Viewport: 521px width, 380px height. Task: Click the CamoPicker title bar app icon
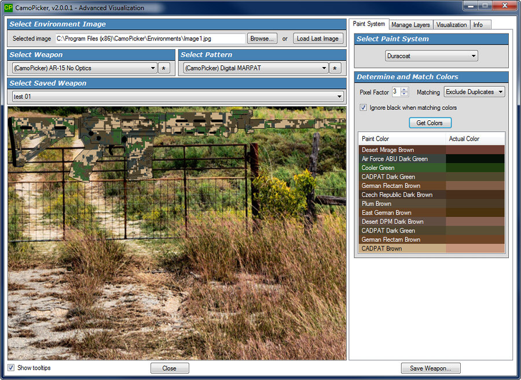8,8
